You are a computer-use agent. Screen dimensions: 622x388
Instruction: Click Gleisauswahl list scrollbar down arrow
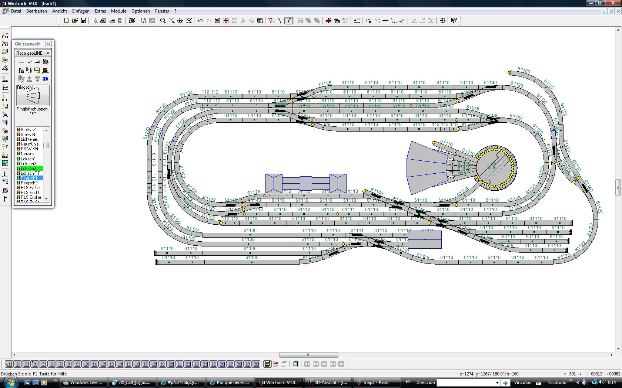(x=46, y=198)
